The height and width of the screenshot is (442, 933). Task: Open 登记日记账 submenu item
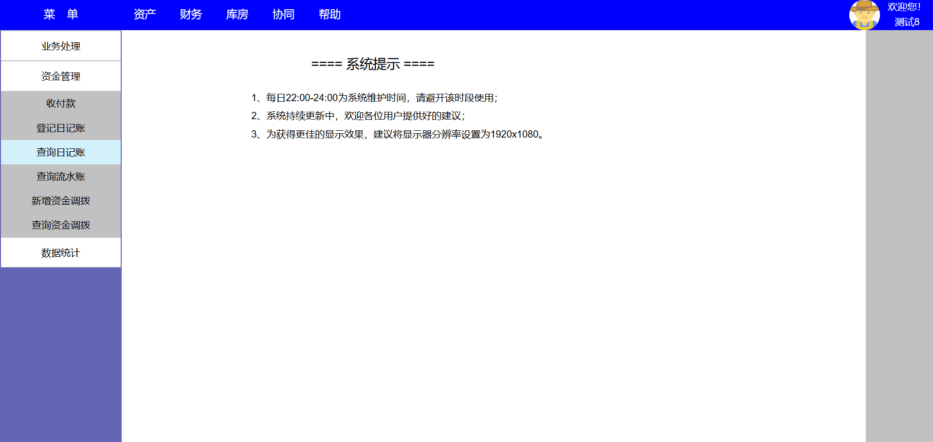click(61, 128)
